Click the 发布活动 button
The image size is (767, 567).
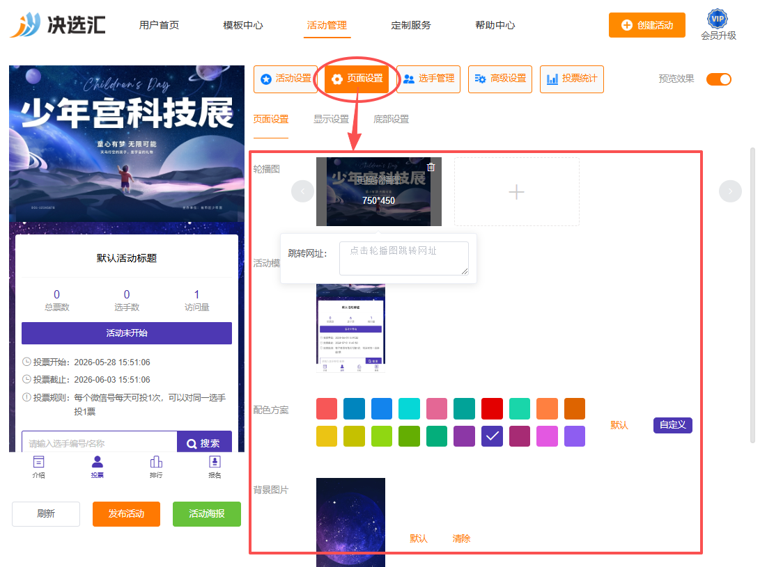tap(126, 513)
